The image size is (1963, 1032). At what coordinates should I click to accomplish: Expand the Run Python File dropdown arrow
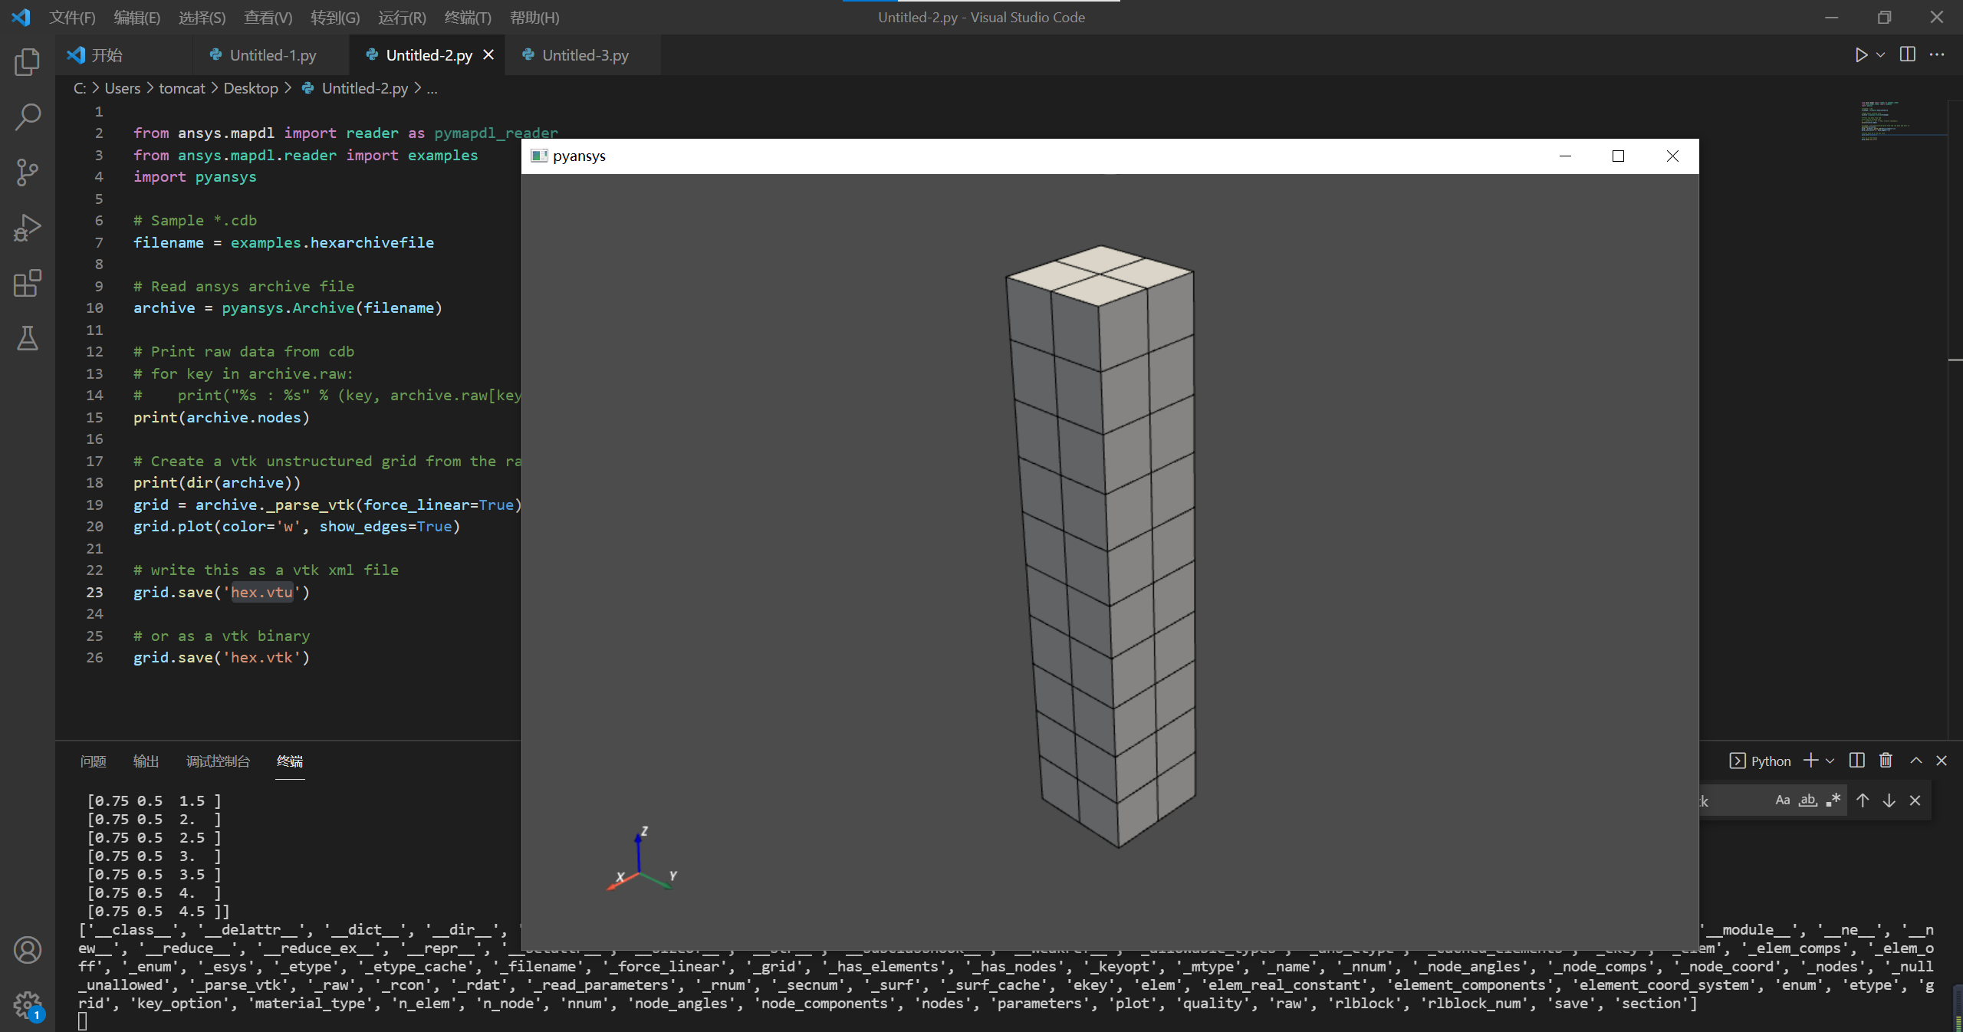(x=1880, y=55)
